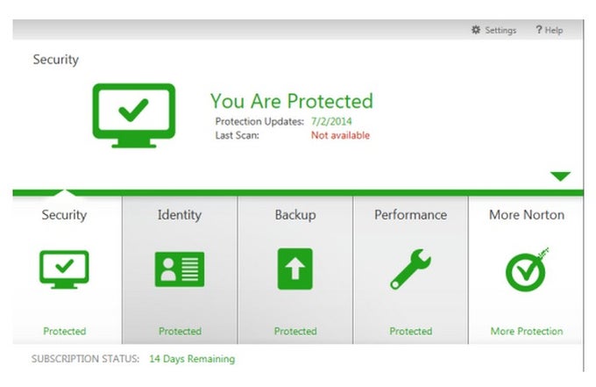This screenshot has height=387, width=596.
Task: Click the Help question mark icon
Action: tap(539, 30)
